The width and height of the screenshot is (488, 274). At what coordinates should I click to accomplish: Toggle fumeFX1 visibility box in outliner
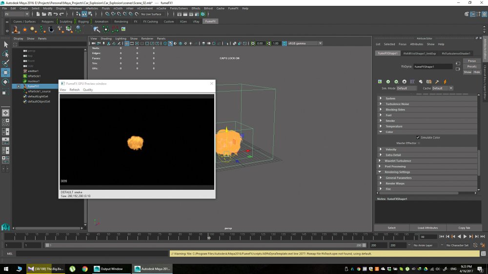(19, 86)
